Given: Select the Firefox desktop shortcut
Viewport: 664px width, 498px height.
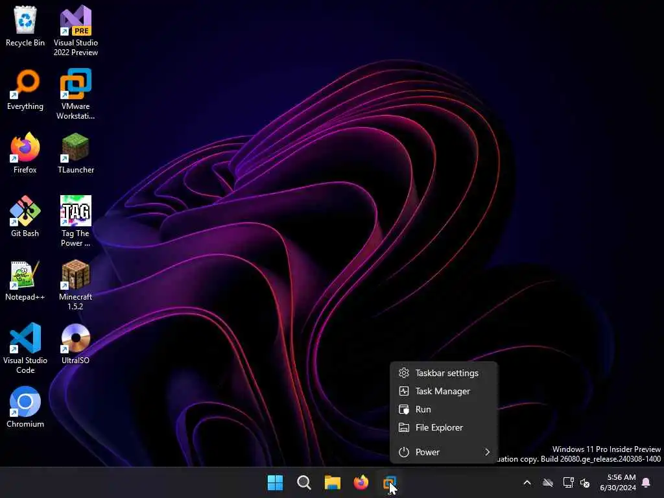Looking at the screenshot, I should point(25,153).
